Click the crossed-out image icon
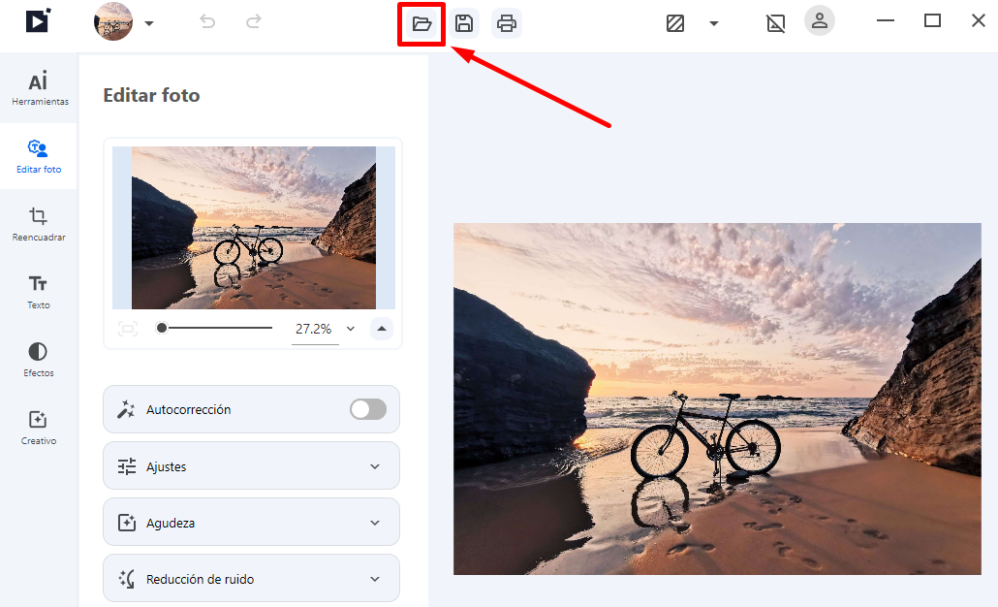Image resolution: width=998 pixels, height=607 pixels. point(775,23)
